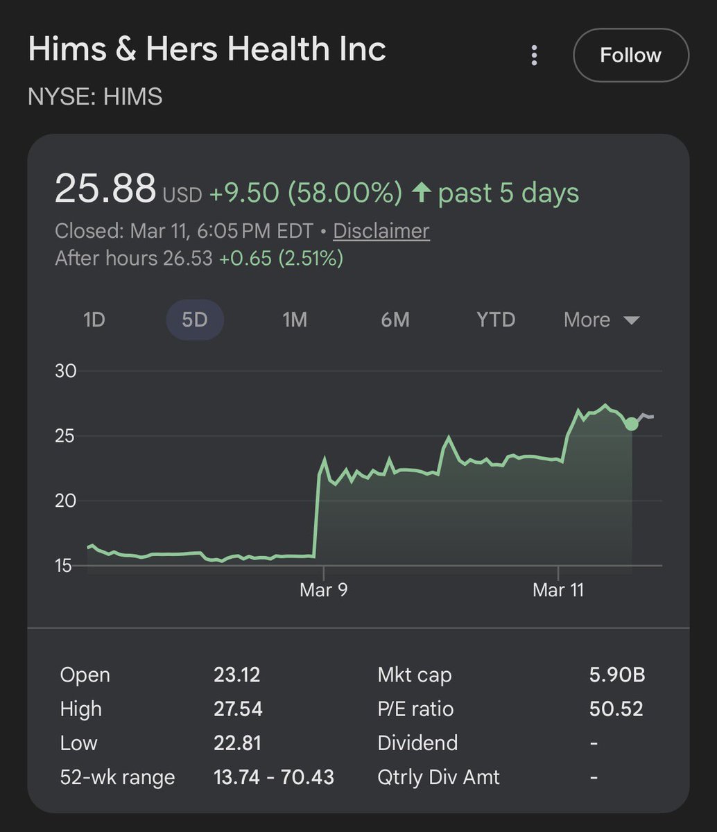Click the 25.88 current price
717x832 pixels.
(x=105, y=189)
